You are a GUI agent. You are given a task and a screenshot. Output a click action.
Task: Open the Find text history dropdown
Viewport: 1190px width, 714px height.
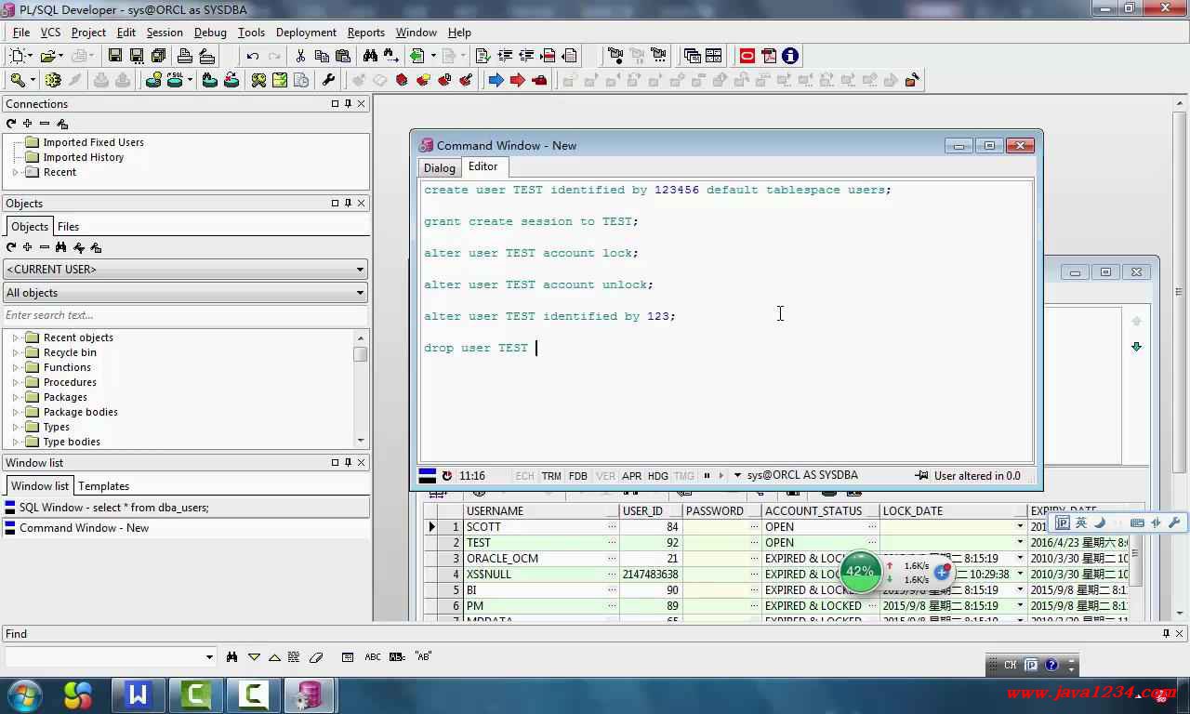pos(209,657)
